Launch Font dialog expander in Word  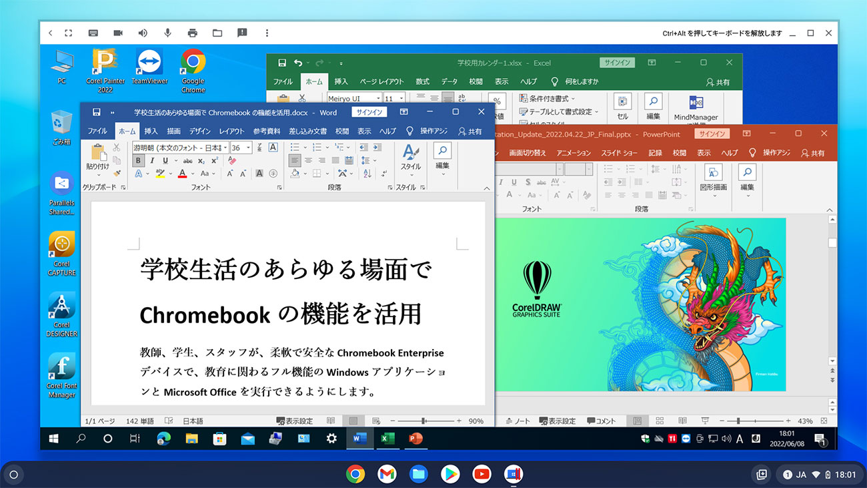click(x=279, y=188)
